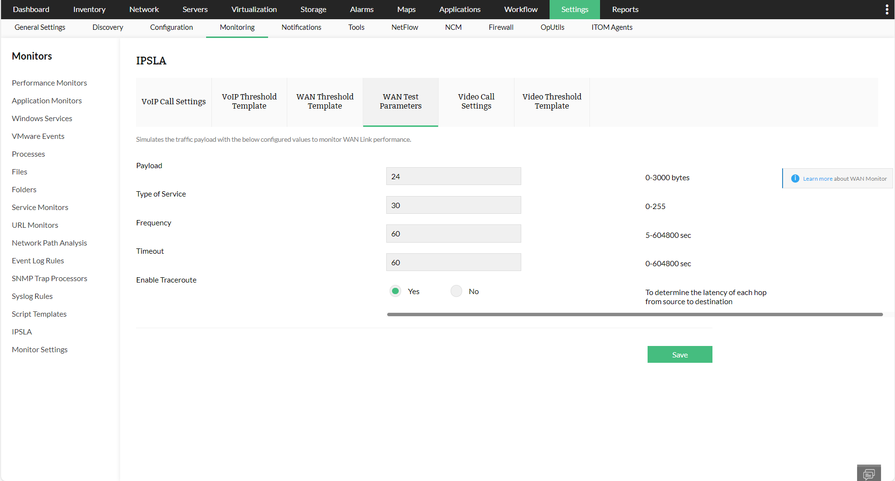Click the green Save button
Viewport: 895px width, 481px height.
pos(680,354)
